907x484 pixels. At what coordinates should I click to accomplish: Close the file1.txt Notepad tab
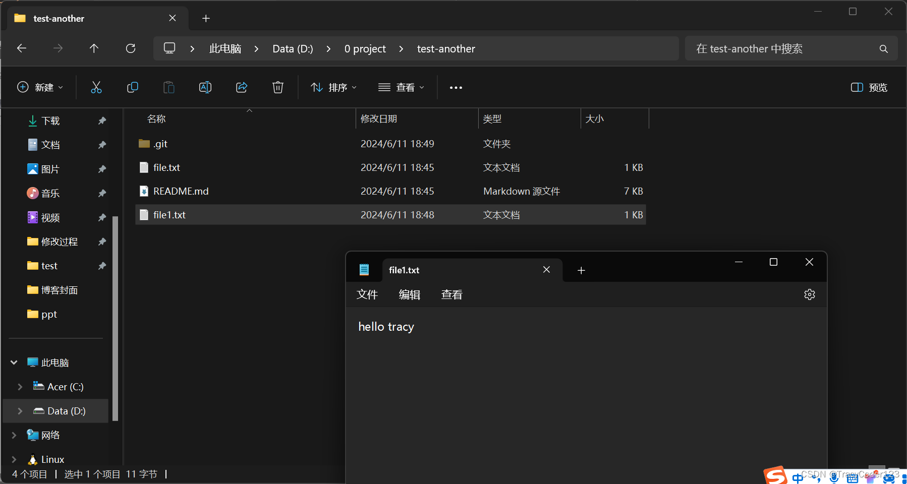point(546,270)
